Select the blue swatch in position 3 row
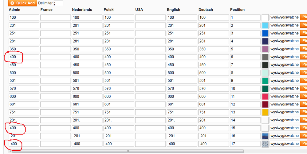307x154 pixels. click(265, 33)
